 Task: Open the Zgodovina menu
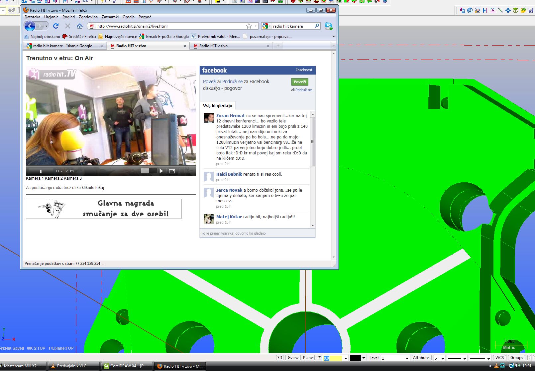pyautogui.click(x=88, y=17)
